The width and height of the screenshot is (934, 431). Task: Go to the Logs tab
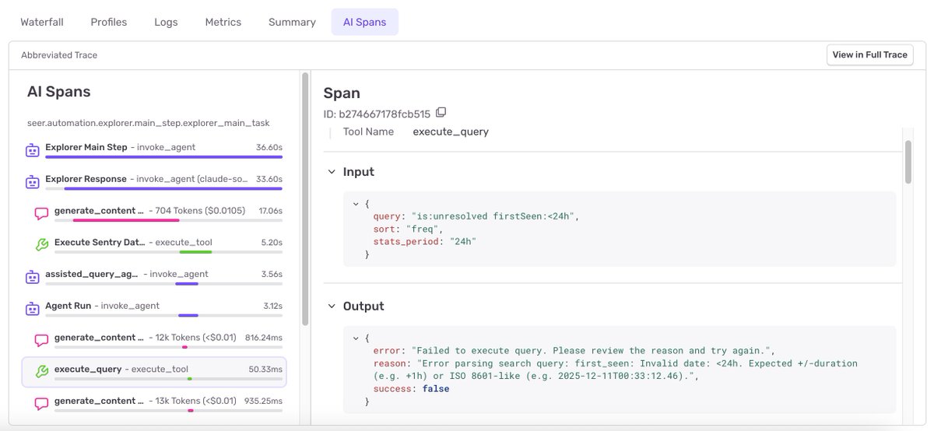(166, 22)
